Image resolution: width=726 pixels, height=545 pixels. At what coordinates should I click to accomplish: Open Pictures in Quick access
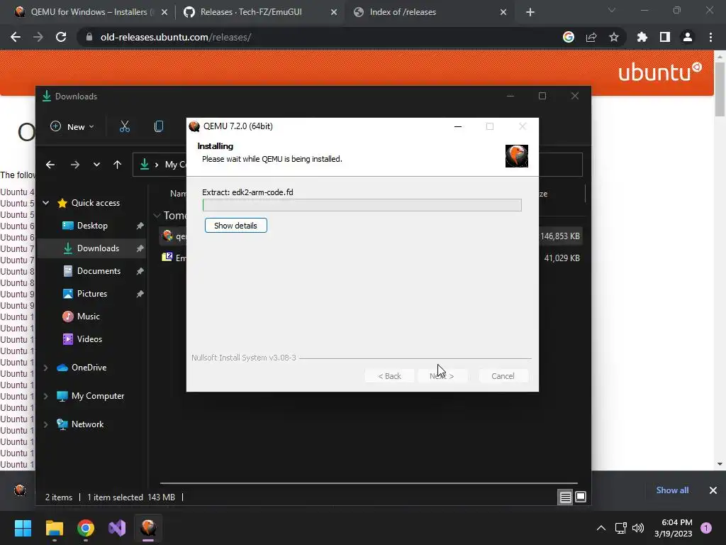pyautogui.click(x=91, y=294)
